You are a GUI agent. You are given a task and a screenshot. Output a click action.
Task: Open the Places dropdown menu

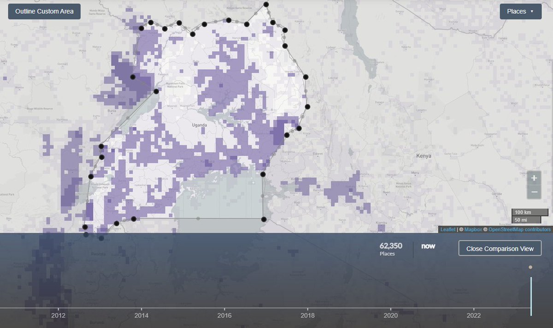521,11
